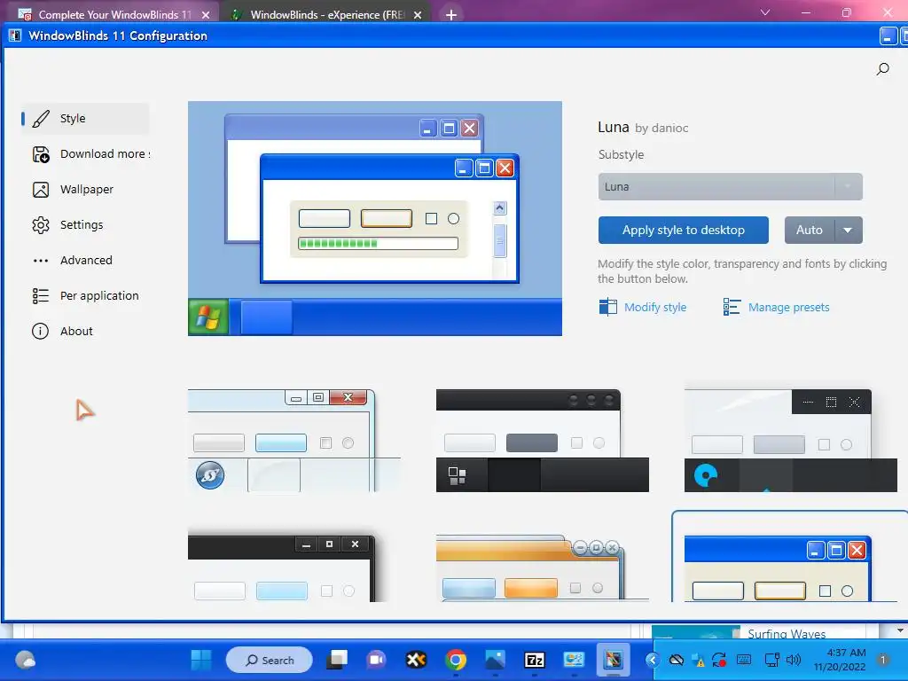Show hidden system tray icons
Viewport: 908px width, 681px height.
click(x=653, y=660)
